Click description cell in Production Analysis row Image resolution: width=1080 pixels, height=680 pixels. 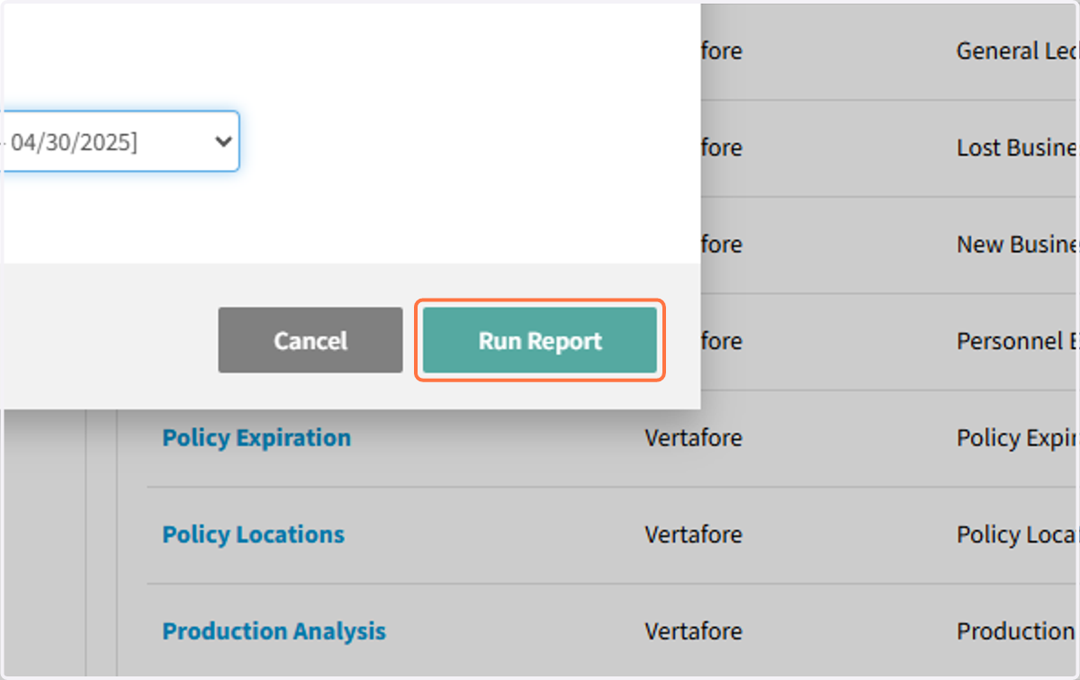click(x=1017, y=631)
